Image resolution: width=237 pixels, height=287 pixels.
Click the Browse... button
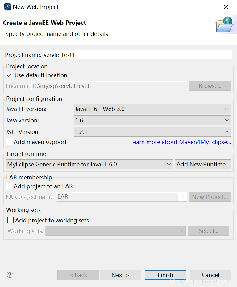[x=210, y=86]
